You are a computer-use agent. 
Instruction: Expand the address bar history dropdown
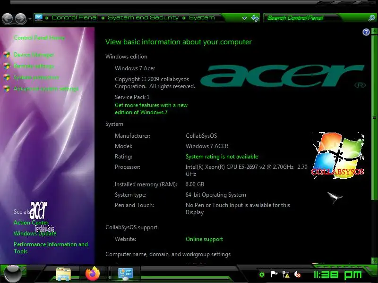pyautogui.click(x=244, y=18)
